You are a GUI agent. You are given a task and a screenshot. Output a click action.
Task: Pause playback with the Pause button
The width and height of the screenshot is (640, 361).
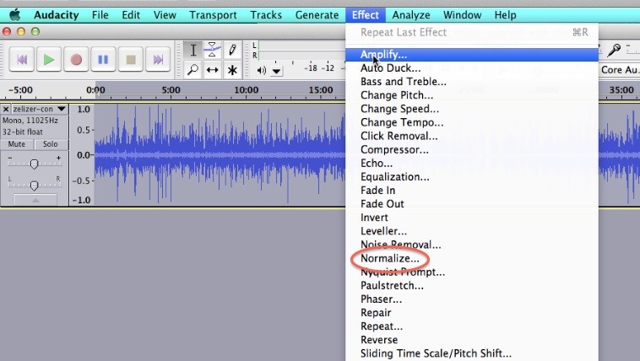(103, 60)
